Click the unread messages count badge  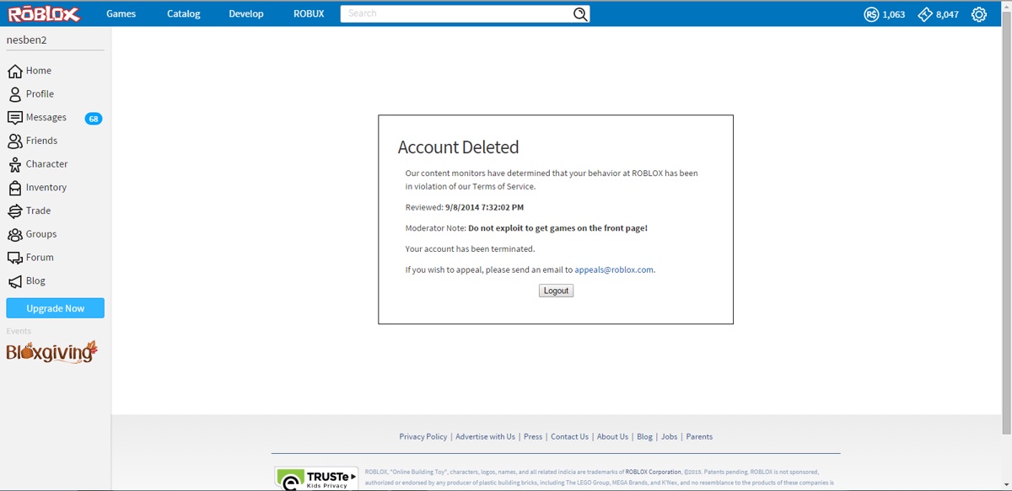(94, 119)
